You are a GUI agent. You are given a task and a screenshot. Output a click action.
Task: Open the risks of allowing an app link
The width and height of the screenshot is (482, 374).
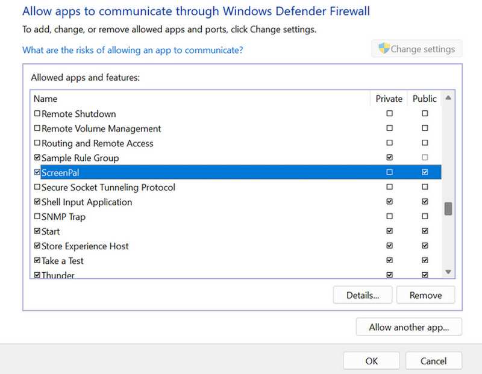click(133, 50)
